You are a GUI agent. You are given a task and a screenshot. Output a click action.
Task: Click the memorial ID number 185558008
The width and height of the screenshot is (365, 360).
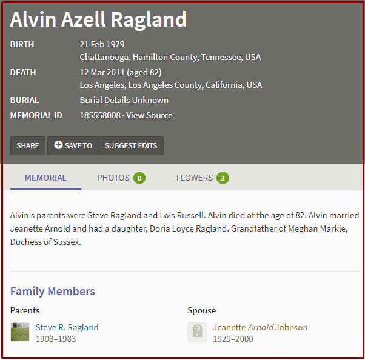tap(100, 115)
